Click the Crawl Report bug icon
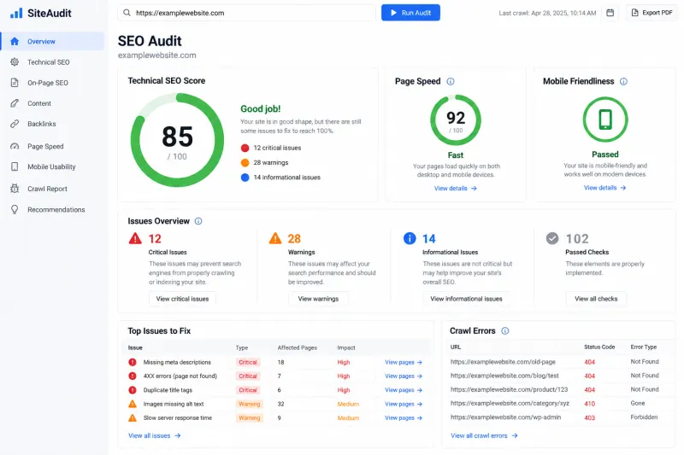Screen dimensions: 684x455 [x=15, y=189]
